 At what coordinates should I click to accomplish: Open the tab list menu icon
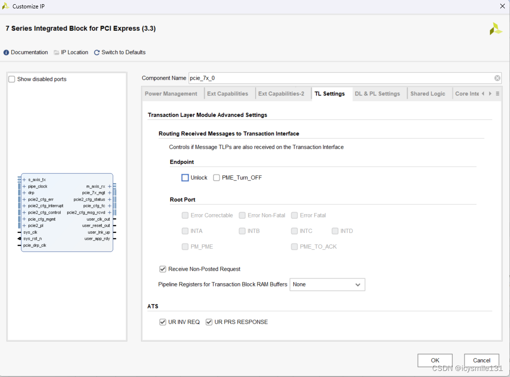tap(497, 94)
